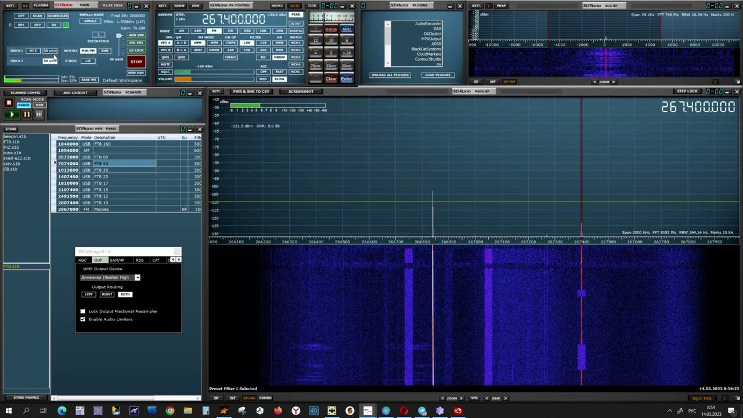Switch to the AGC tab in RX Settings
The image size is (743, 418).
click(x=82, y=260)
